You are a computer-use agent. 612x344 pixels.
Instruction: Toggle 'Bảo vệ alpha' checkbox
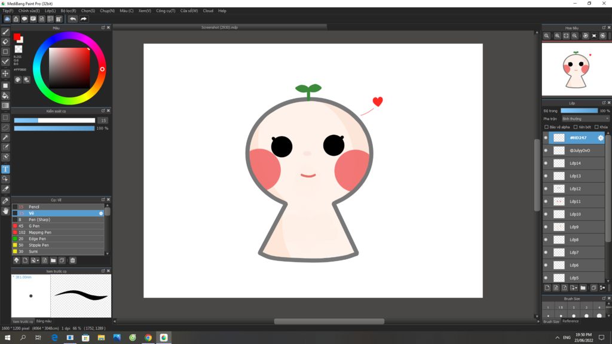pos(546,127)
